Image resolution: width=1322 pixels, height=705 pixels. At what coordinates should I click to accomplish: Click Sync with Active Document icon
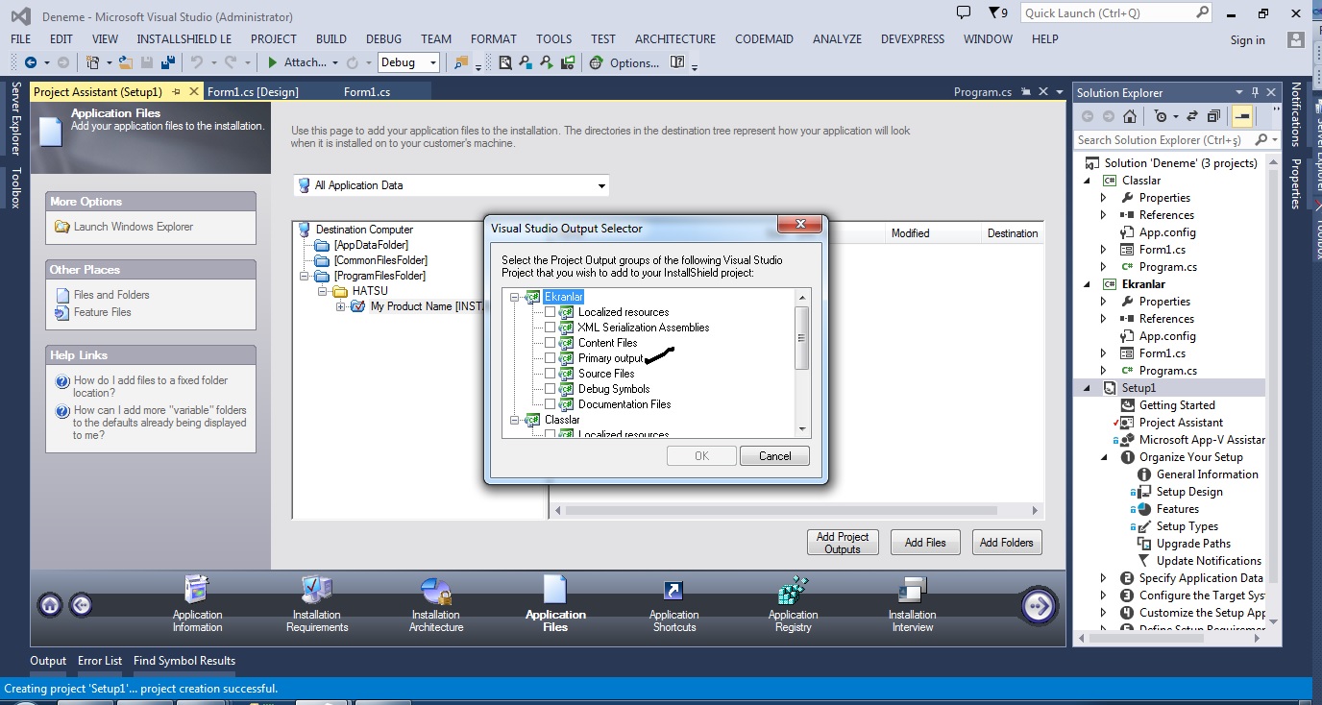1192,116
